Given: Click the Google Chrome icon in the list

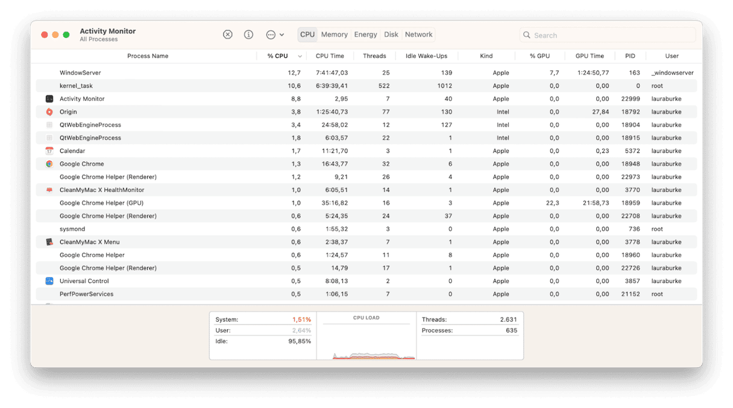Looking at the screenshot, I should [x=49, y=163].
